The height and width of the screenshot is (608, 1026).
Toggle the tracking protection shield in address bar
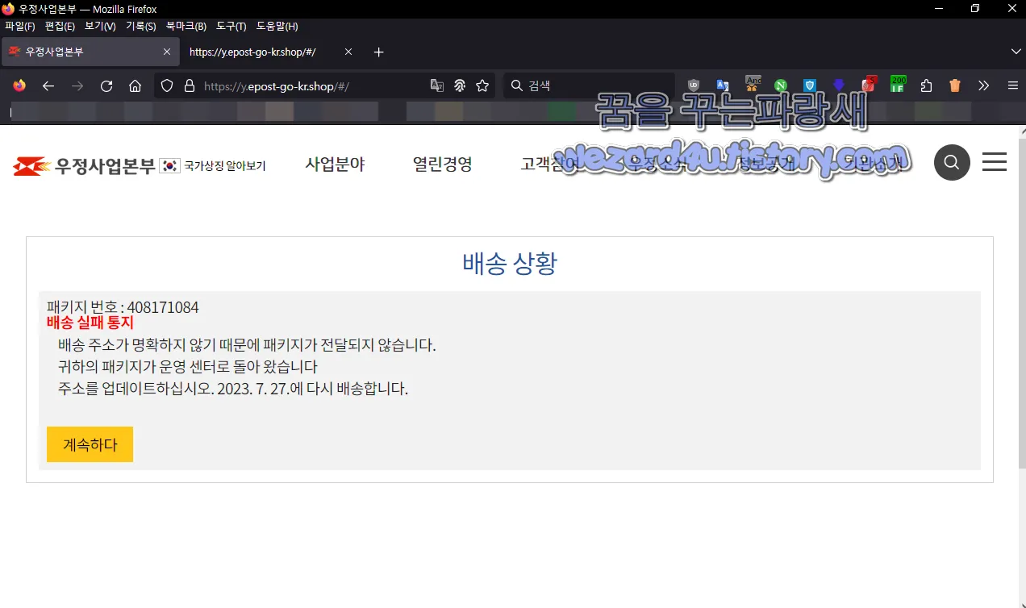pos(167,85)
